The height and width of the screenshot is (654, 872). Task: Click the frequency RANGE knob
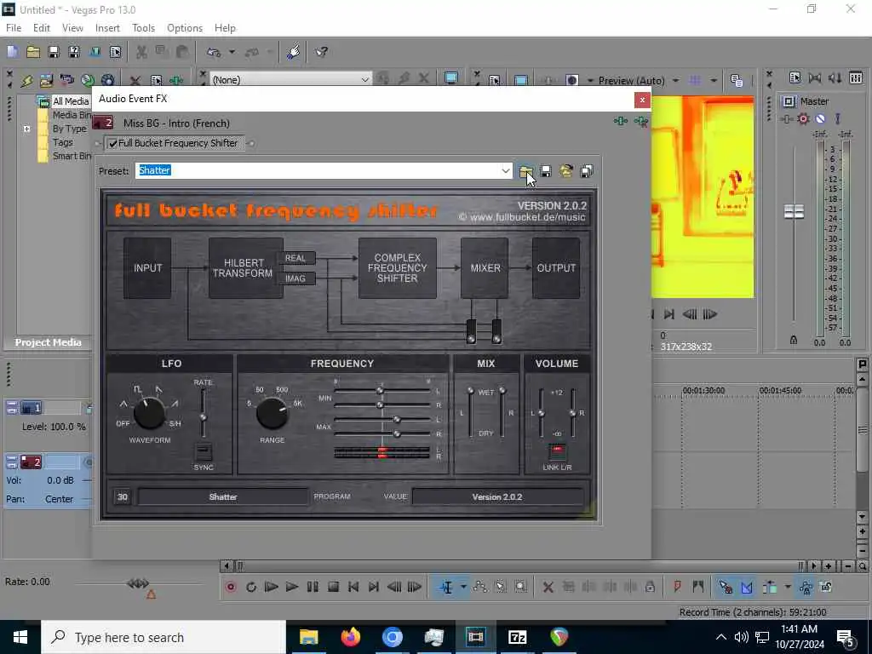coord(272,413)
